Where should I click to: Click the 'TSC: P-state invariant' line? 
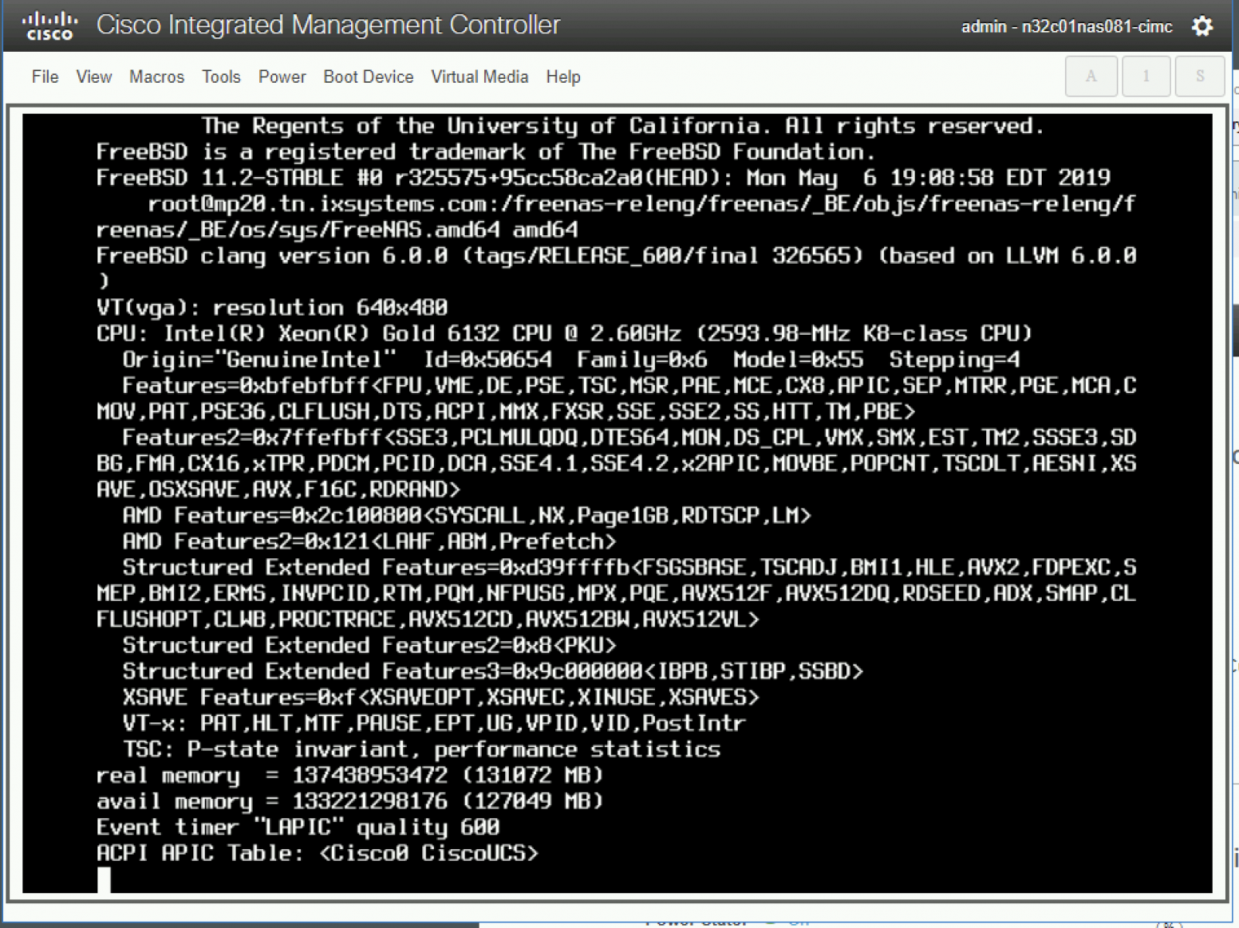422,749
